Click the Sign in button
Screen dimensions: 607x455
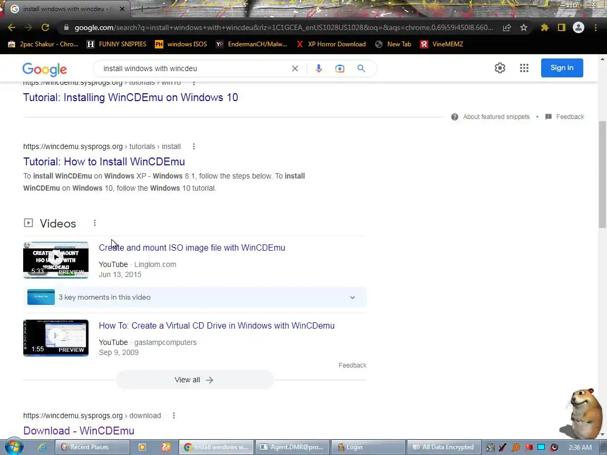point(562,68)
